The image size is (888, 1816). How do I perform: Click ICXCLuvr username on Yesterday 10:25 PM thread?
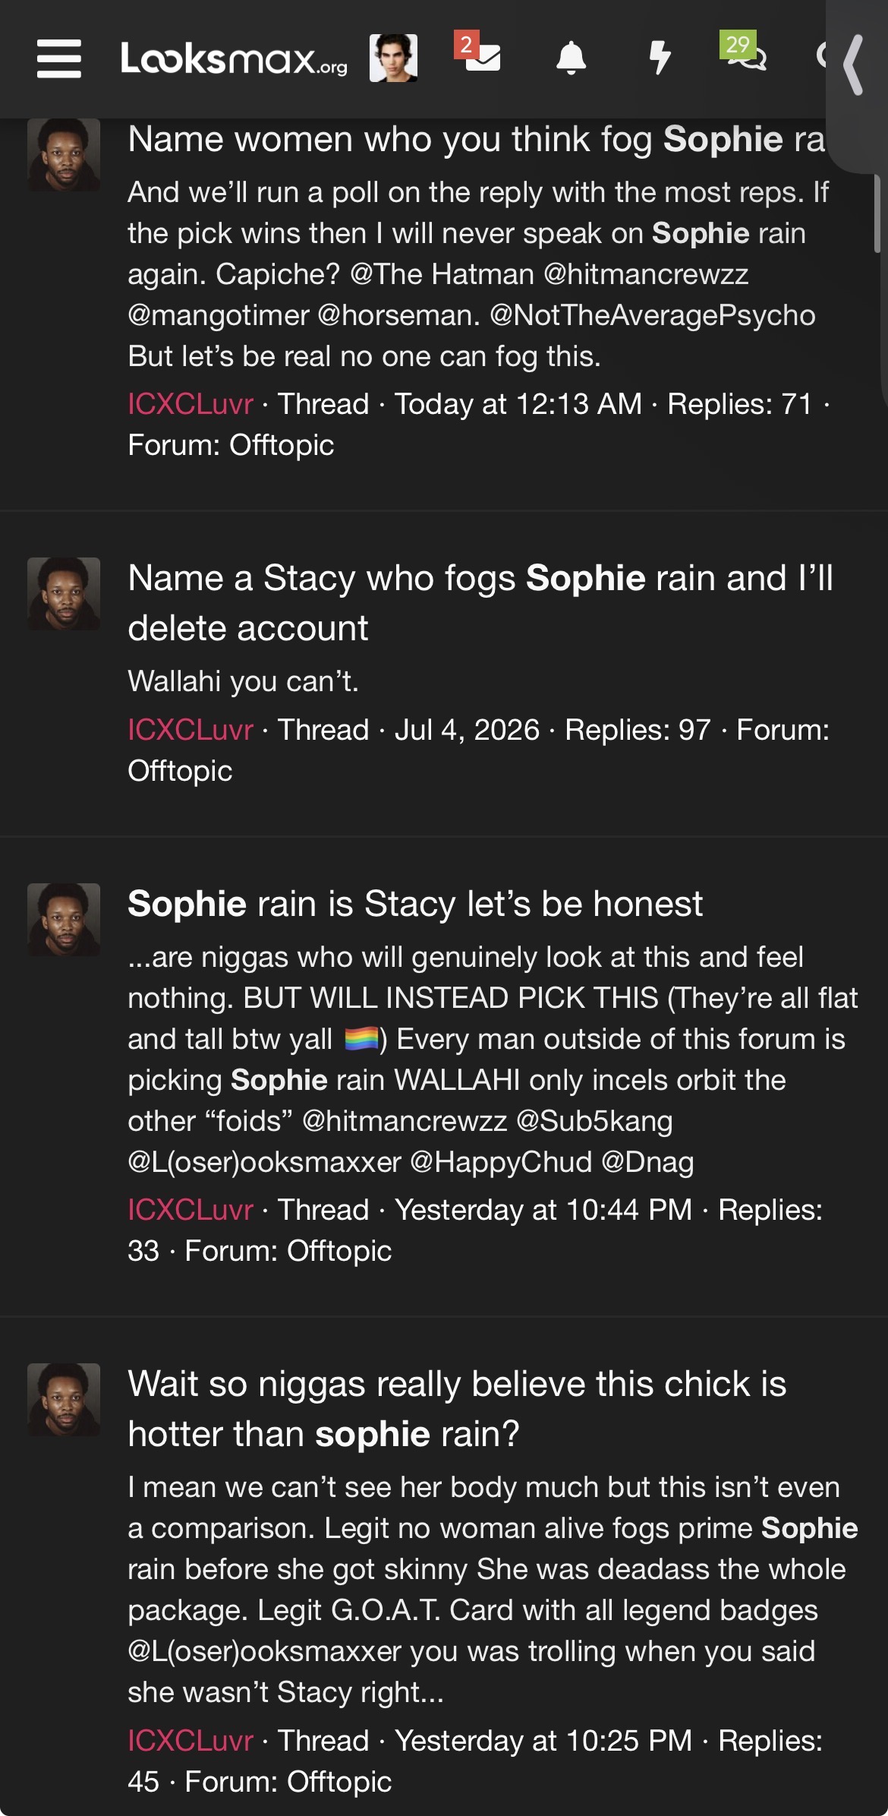191,1741
